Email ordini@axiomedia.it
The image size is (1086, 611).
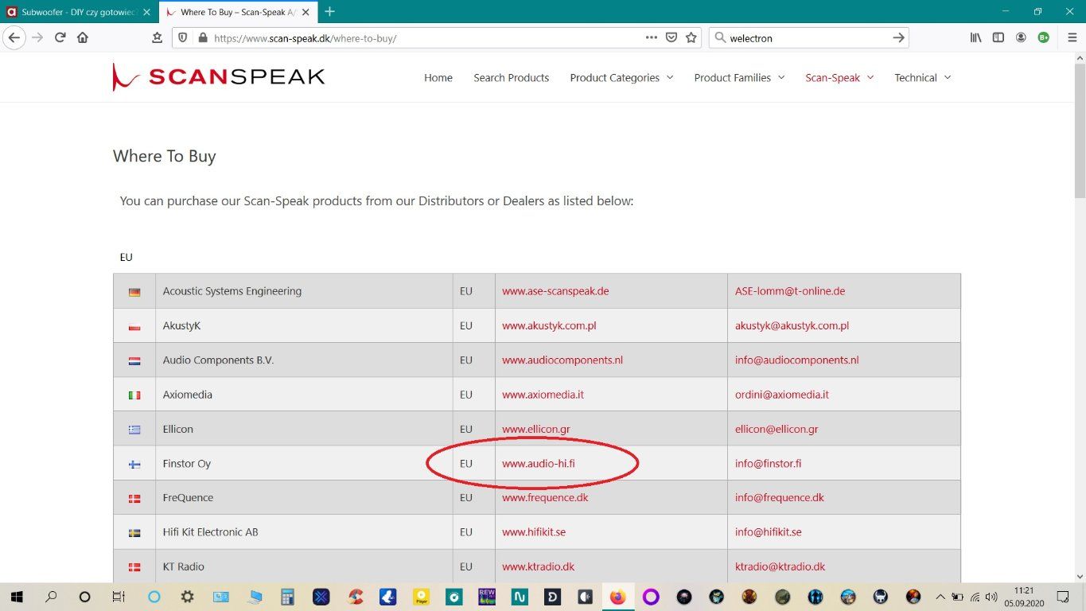pyautogui.click(x=782, y=395)
